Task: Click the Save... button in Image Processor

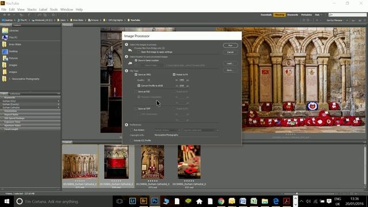Action: (x=230, y=70)
